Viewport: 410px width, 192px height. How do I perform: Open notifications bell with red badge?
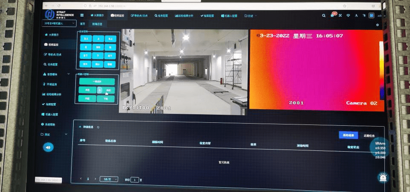click(332, 15)
